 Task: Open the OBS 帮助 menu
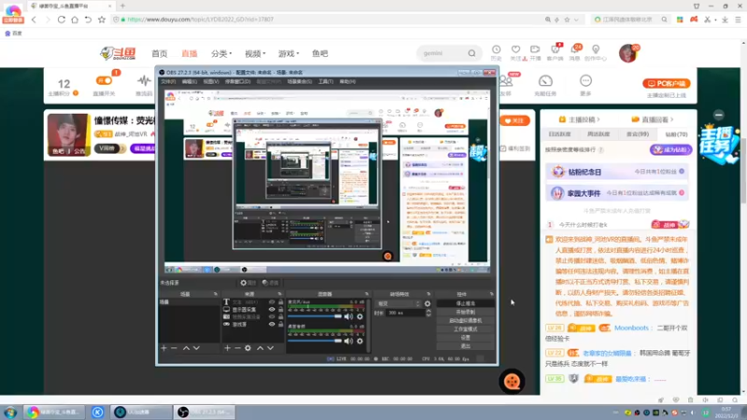pos(347,81)
